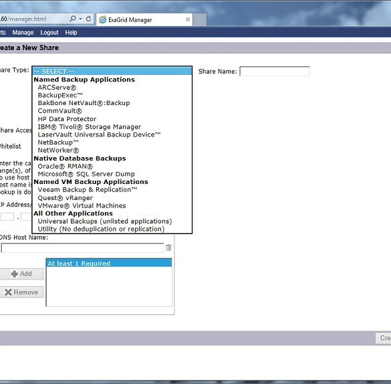Click the Add button
The height and width of the screenshot is (384, 391).
coord(21,274)
